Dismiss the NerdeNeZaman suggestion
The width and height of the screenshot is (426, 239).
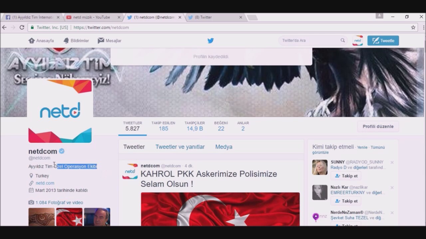click(x=392, y=212)
